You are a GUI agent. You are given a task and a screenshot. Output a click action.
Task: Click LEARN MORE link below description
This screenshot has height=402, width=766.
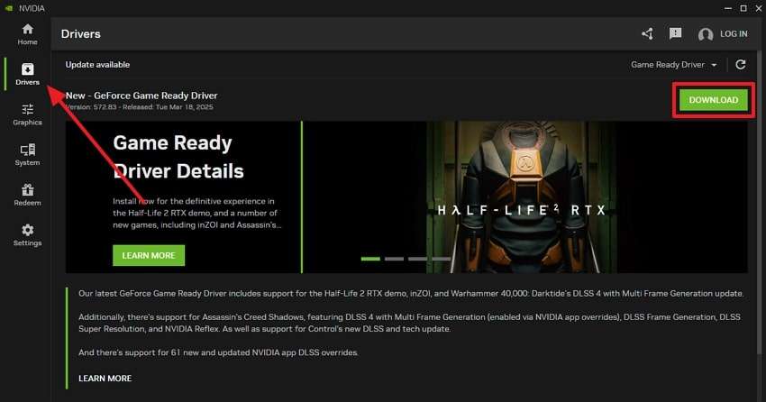pos(105,378)
